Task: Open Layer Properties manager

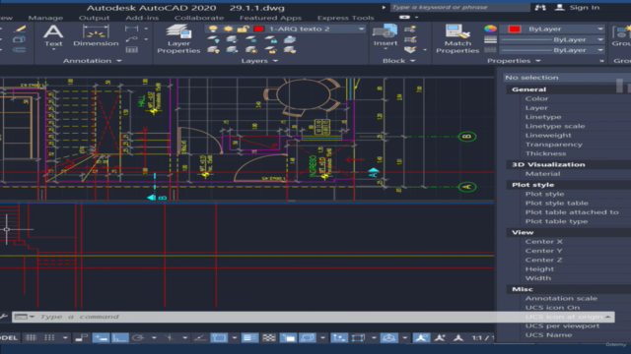Action: pos(178,38)
